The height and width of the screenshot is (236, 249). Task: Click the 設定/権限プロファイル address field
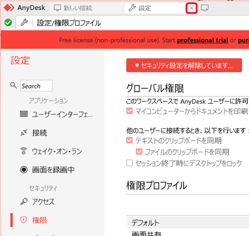133,23
